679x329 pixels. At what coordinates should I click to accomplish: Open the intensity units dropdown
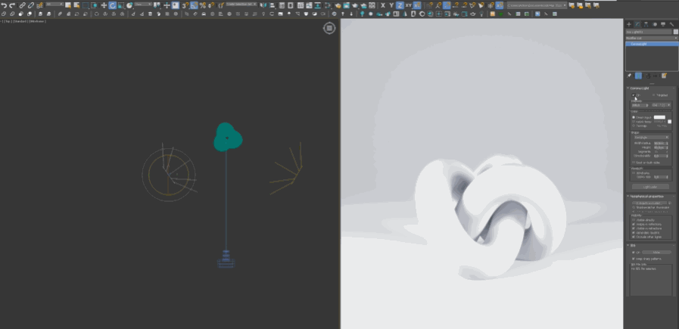[x=662, y=105]
